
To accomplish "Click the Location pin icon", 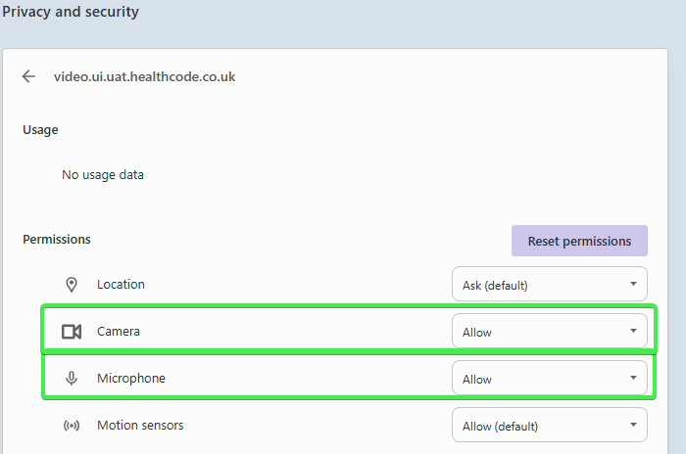I will tap(71, 285).
